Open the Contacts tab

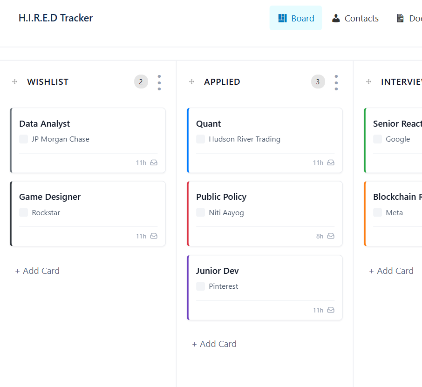pyautogui.click(x=355, y=18)
